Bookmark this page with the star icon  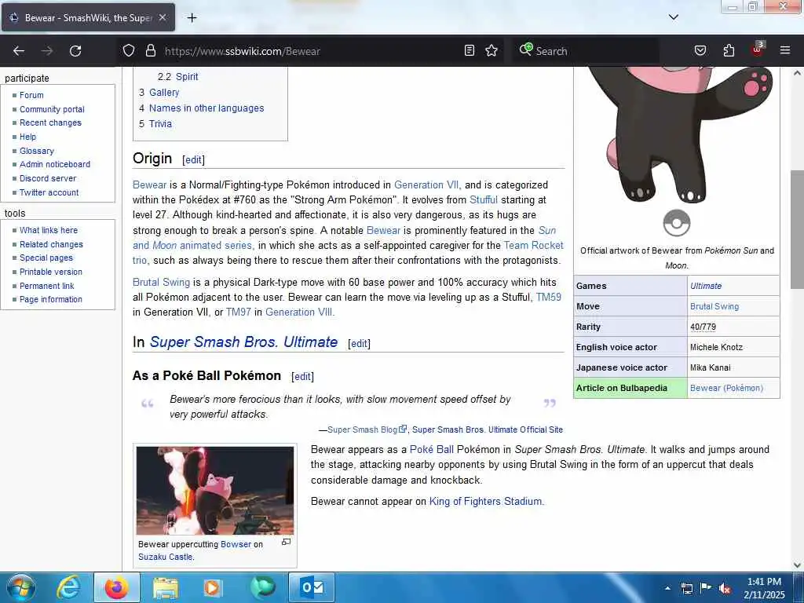point(492,50)
